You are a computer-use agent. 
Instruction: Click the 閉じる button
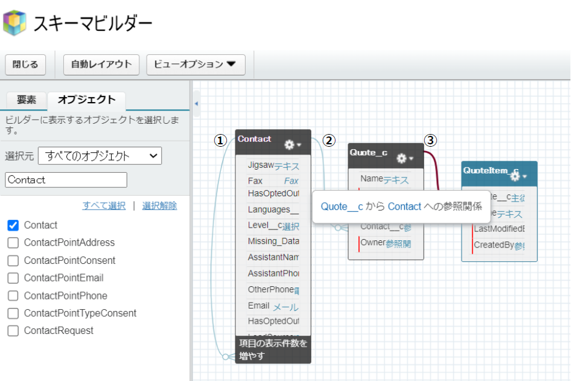pyautogui.click(x=25, y=65)
